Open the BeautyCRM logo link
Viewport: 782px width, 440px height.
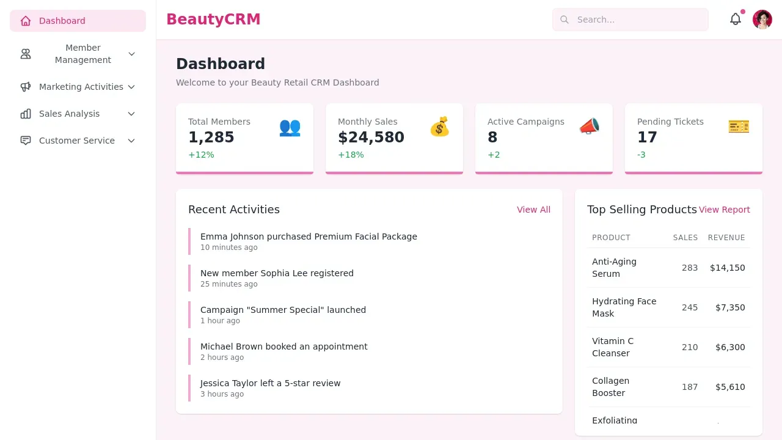click(213, 19)
